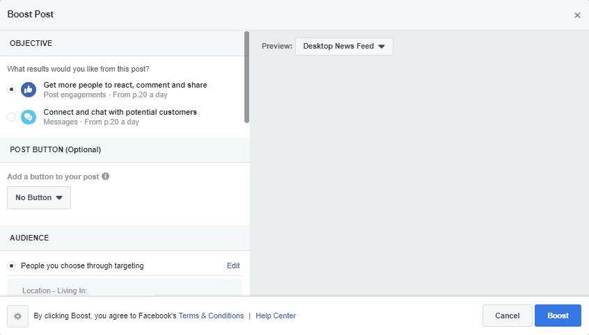Visit the Help Center link
589x335 pixels.
pyautogui.click(x=276, y=316)
